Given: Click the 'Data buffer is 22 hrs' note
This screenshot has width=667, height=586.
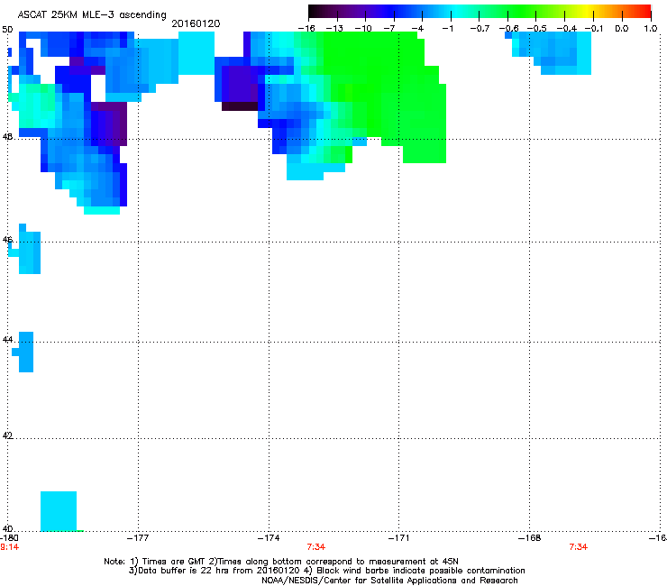Looking at the screenshot, I should [x=326, y=571].
